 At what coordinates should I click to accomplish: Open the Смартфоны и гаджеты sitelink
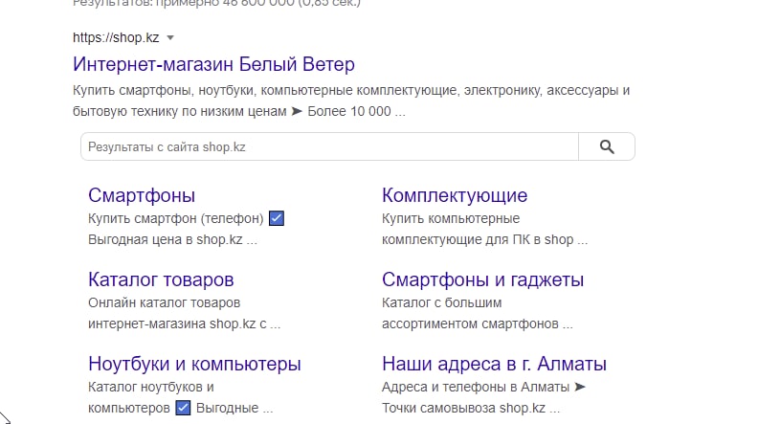pyautogui.click(x=483, y=279)
